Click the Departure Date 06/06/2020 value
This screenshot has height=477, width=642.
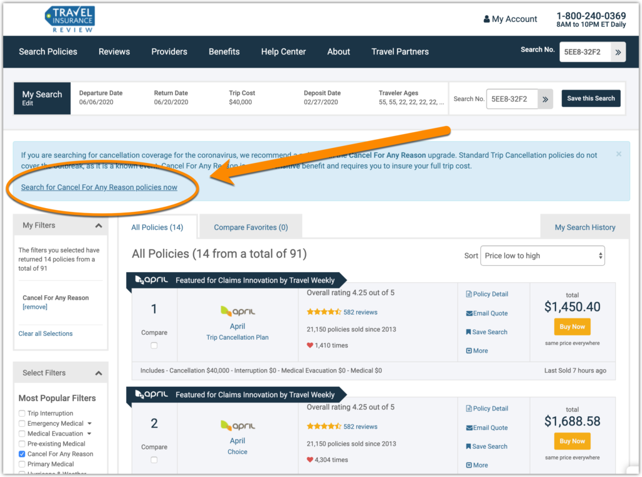pos(96,102)
